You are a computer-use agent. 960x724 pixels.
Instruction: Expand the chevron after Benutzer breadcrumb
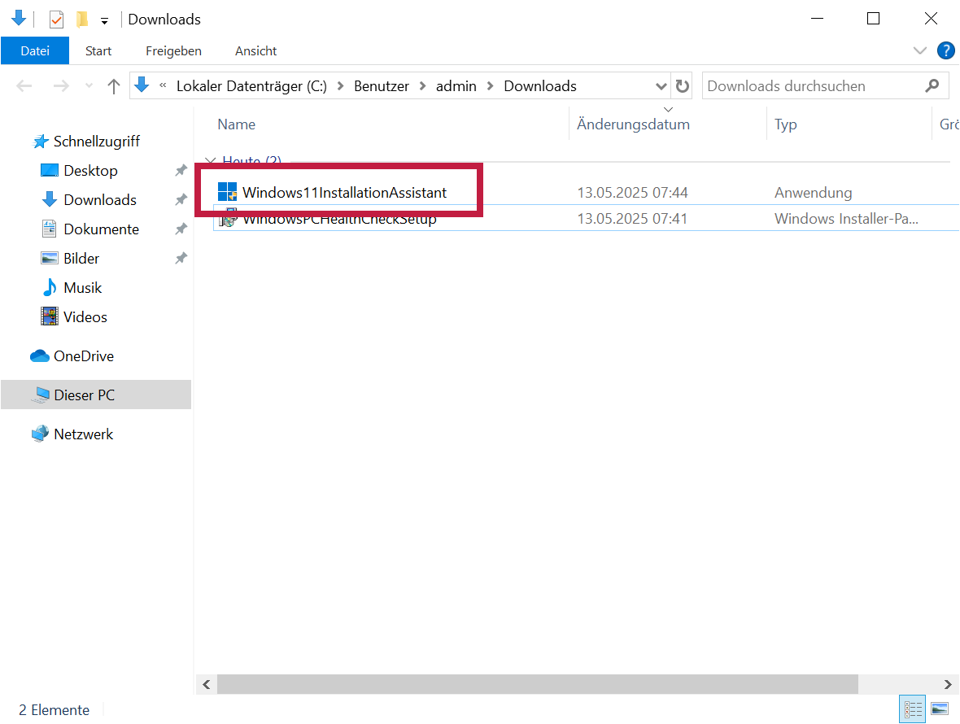(x=422, y=86)
